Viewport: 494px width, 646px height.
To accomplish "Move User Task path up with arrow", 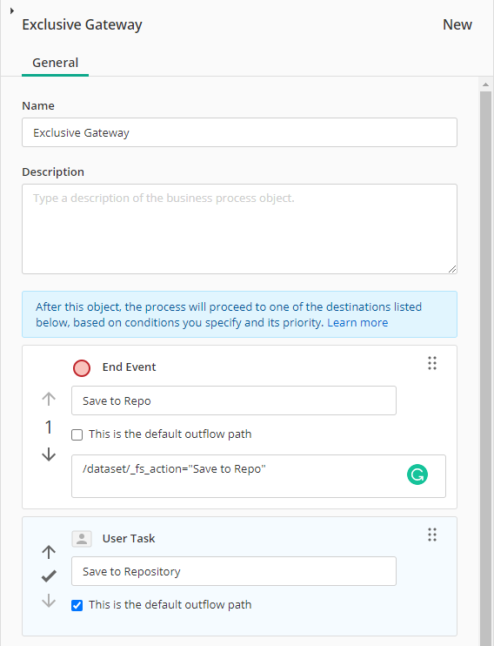I will point(49,552).
